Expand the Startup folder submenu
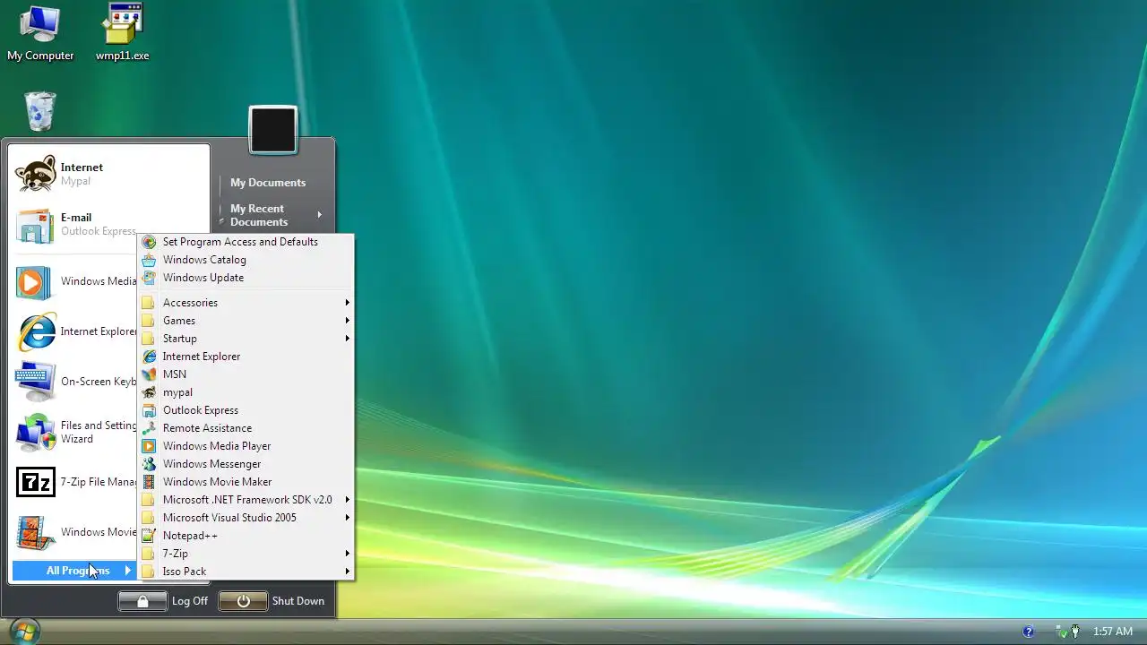Viewport: 1147px width, 645px height. (246, 339)
